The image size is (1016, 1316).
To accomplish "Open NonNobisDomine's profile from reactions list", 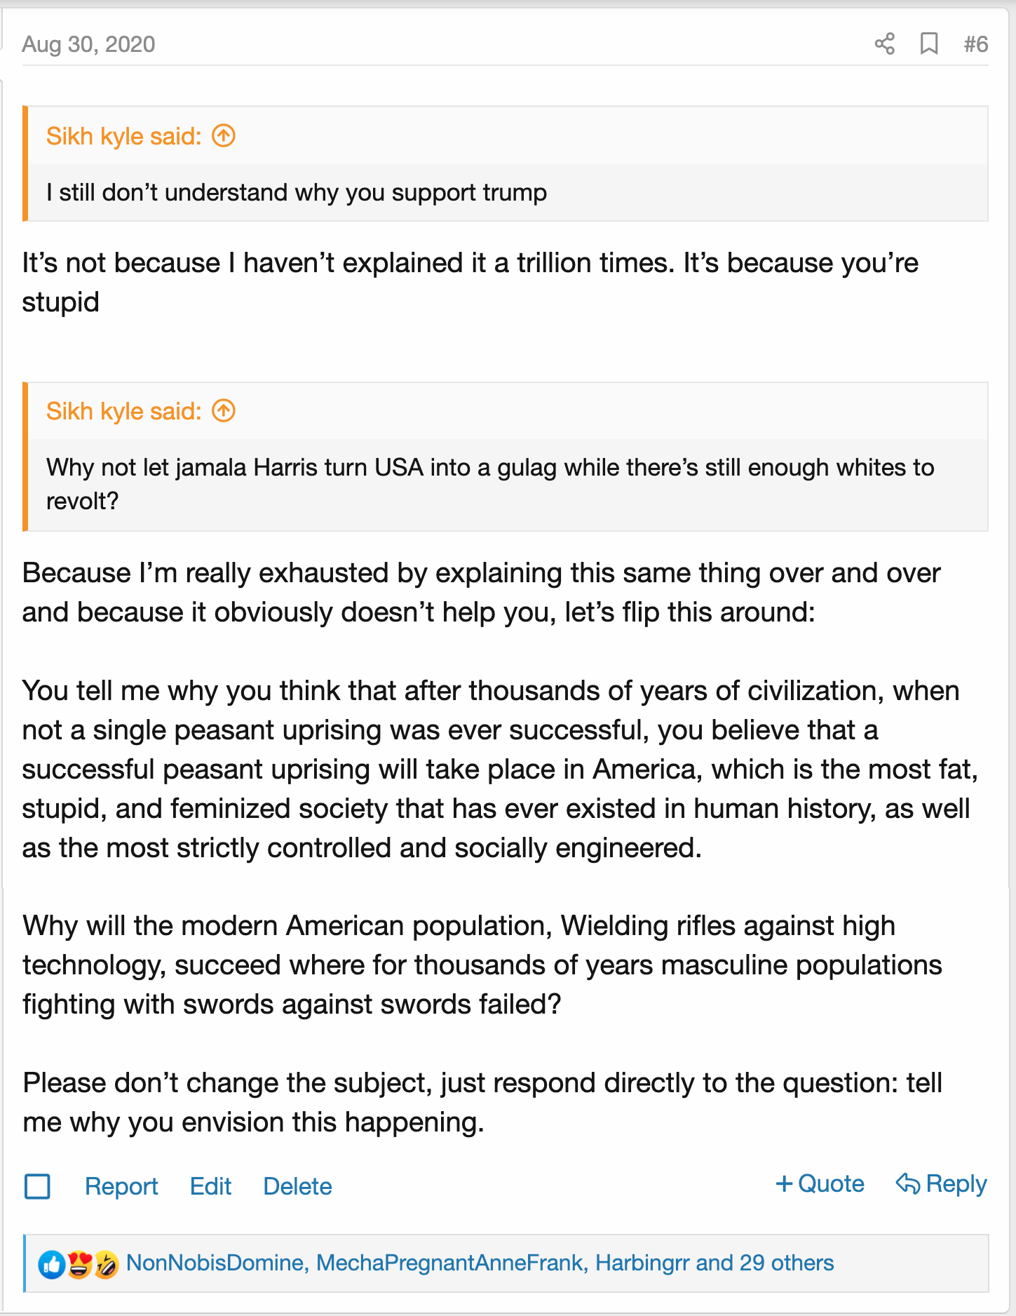I will pyautogui.click(x=215, y=1263).
